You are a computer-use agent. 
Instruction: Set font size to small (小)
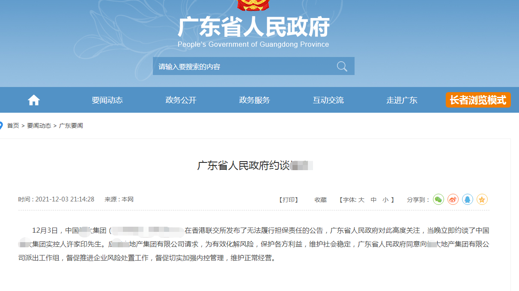(x=385, y=200)
